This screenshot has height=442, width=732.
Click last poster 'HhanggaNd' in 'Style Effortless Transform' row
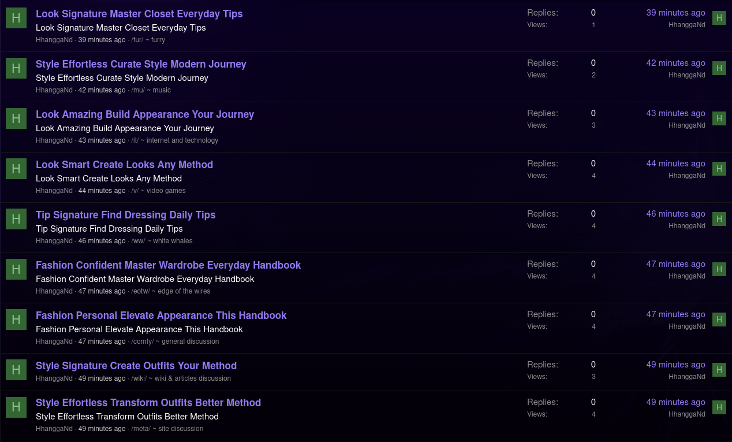pos(687,414)
